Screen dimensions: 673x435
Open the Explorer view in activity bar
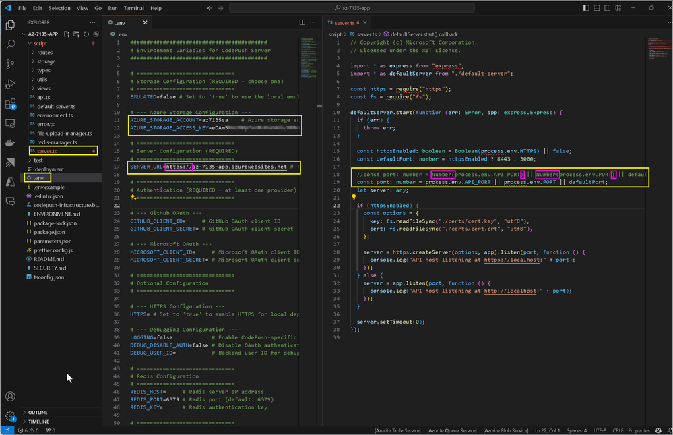pyautogui.click(x=10, y=26)
